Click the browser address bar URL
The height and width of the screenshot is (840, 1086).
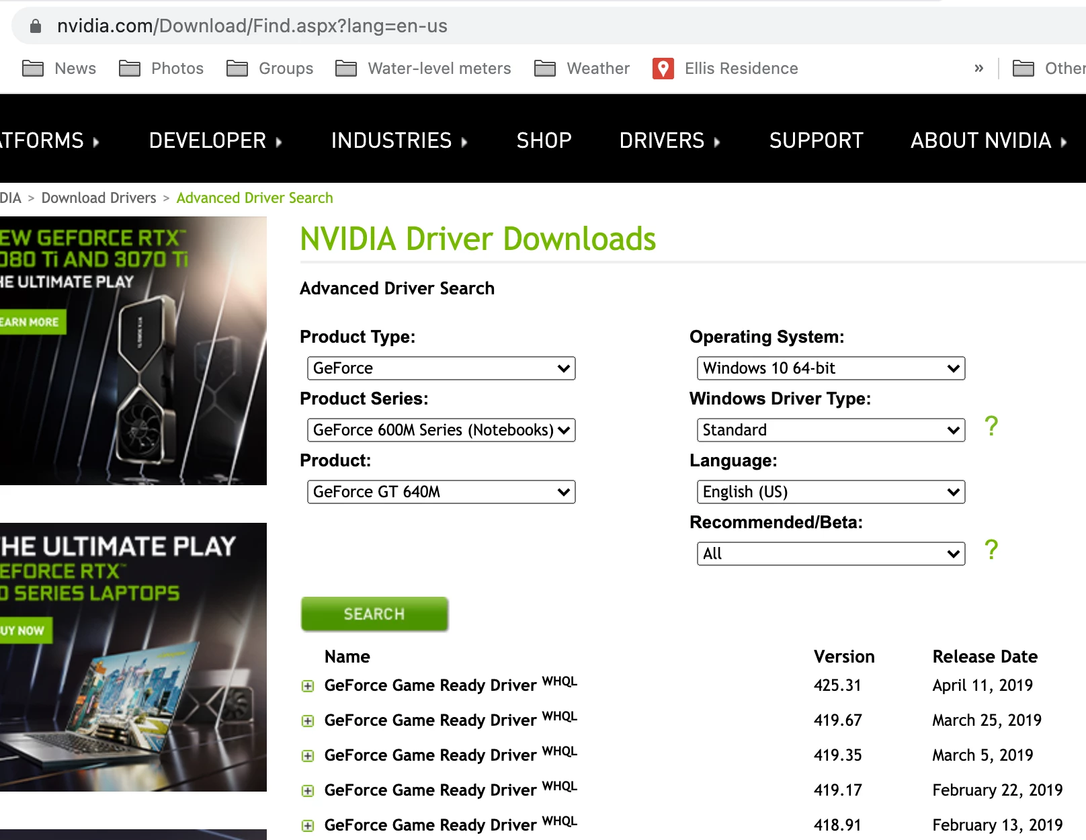(x=252, y=26)
